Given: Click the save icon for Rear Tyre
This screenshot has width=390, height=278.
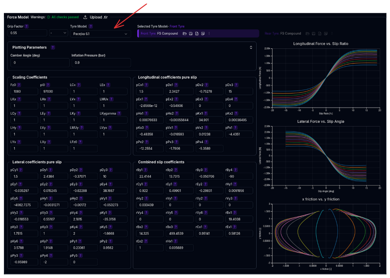Looking at the screenshot, I should tap(314, 34).
